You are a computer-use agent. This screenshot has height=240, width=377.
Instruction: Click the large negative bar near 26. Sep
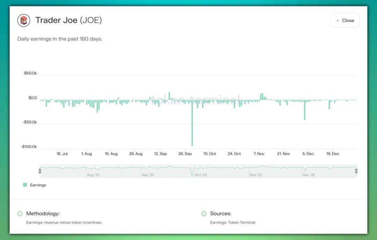(192, 123)
